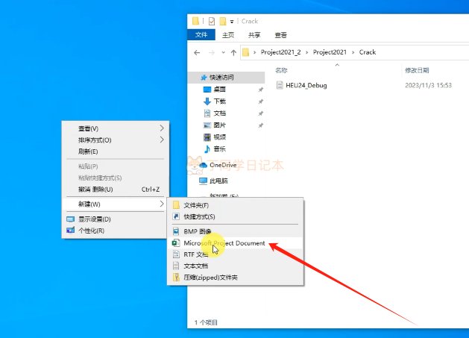This screenshot has width=469, height=338.
Task: Toggle the pin next to Downloads
Action: pos(260,101)
